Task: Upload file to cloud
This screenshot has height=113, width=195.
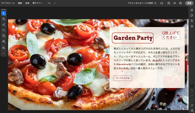Action: [175, 3]
